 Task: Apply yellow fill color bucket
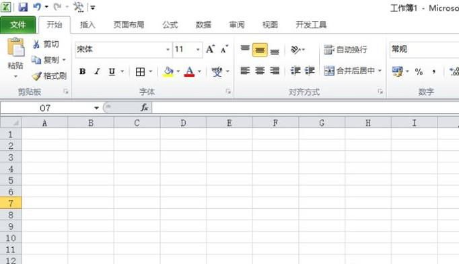click(x=168, y=71)
